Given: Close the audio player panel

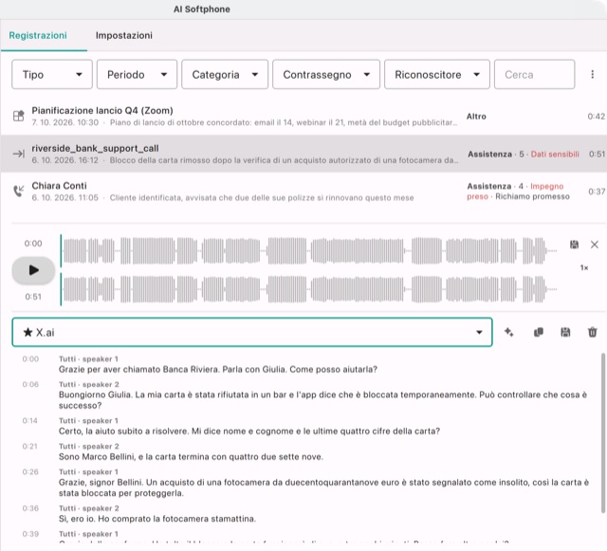Looking at the screenshot, I should pyautogui.click(x=595, y=245).
